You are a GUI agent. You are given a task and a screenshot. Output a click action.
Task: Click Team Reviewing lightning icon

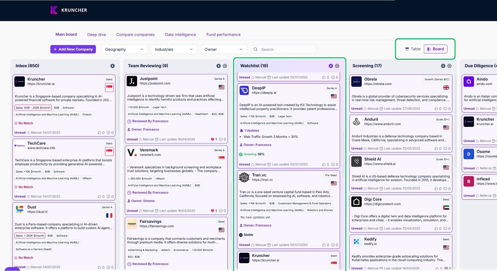(219, 66)
